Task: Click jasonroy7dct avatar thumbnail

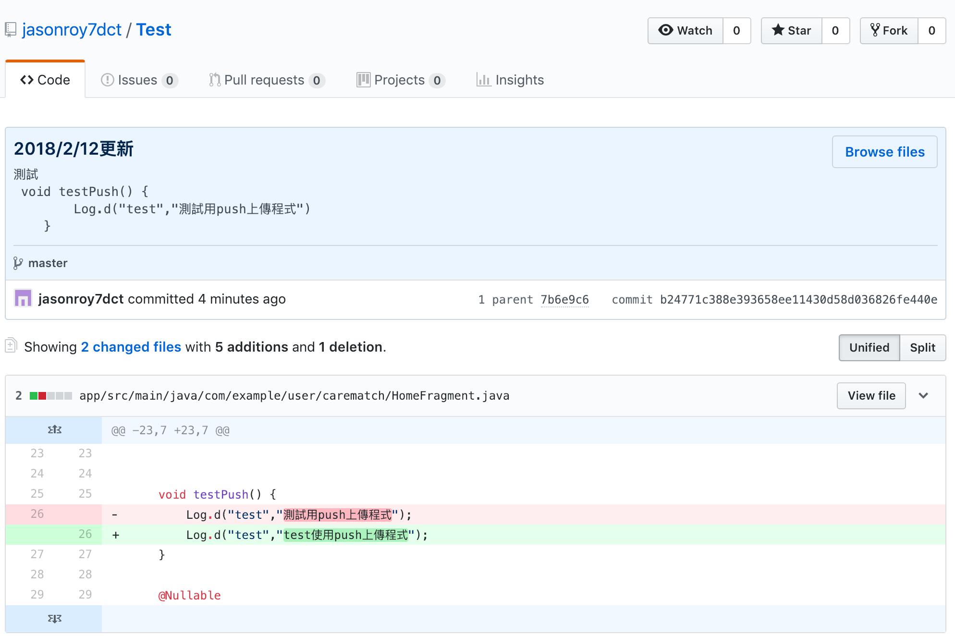Action: 23,298
